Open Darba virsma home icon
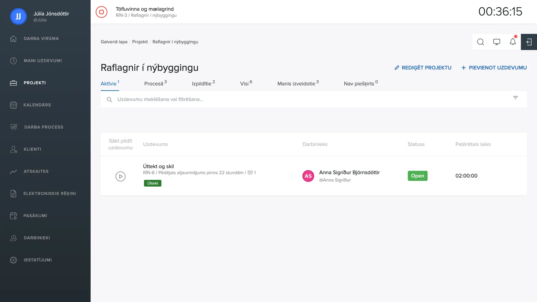Screen dimensions: 537x302 pyautogui.click(x=13, y=39)
